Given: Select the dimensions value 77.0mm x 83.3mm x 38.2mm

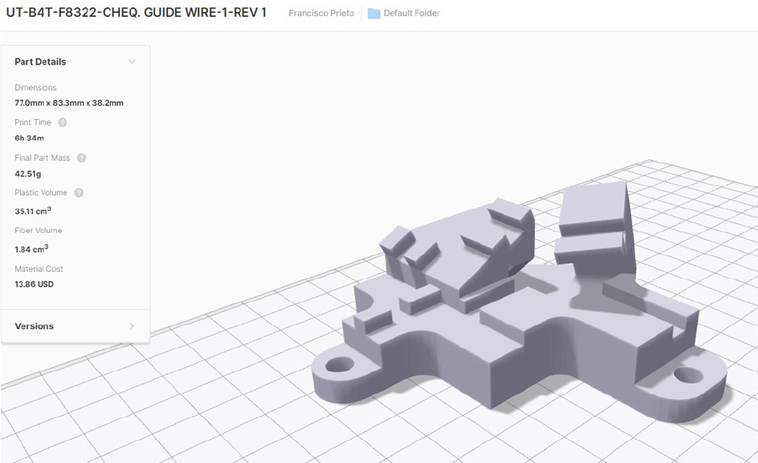Looking at the screenshot, I should [69, 103].
